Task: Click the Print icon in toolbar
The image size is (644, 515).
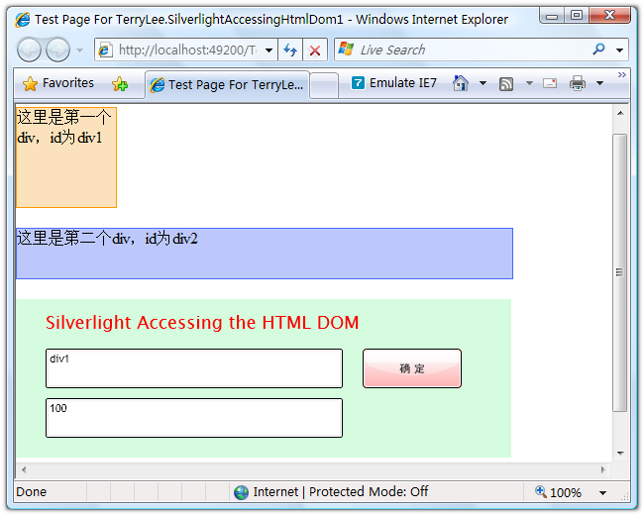Action: click(x=578, y=84)
